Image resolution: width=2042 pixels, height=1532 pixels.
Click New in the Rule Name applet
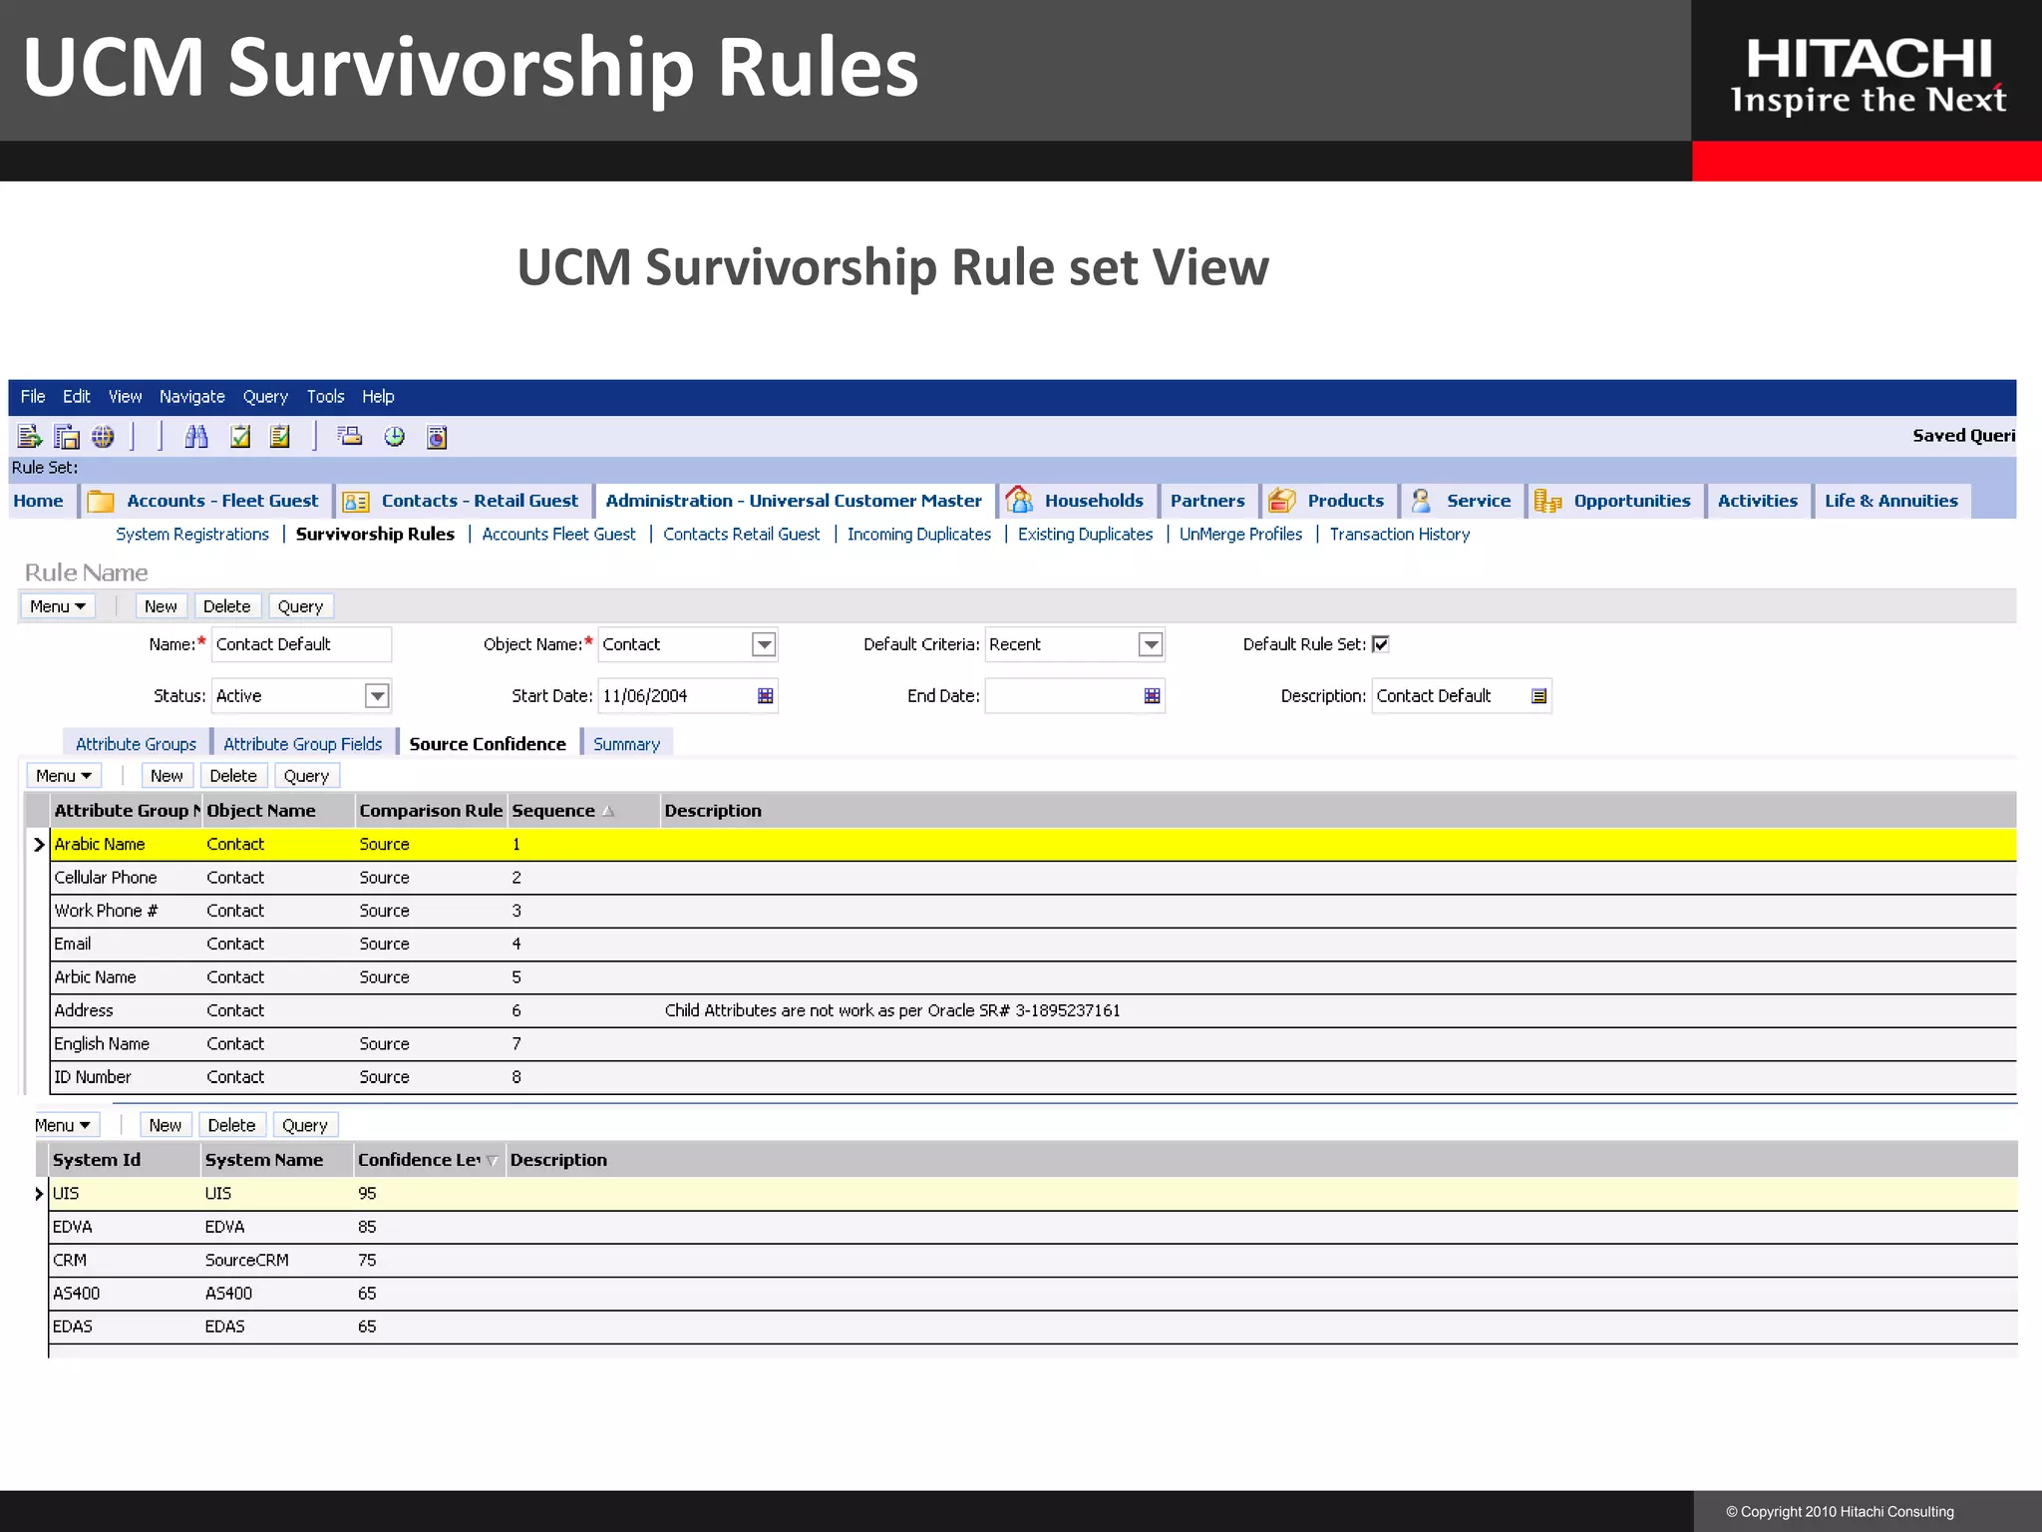click(x=161, y=606)
